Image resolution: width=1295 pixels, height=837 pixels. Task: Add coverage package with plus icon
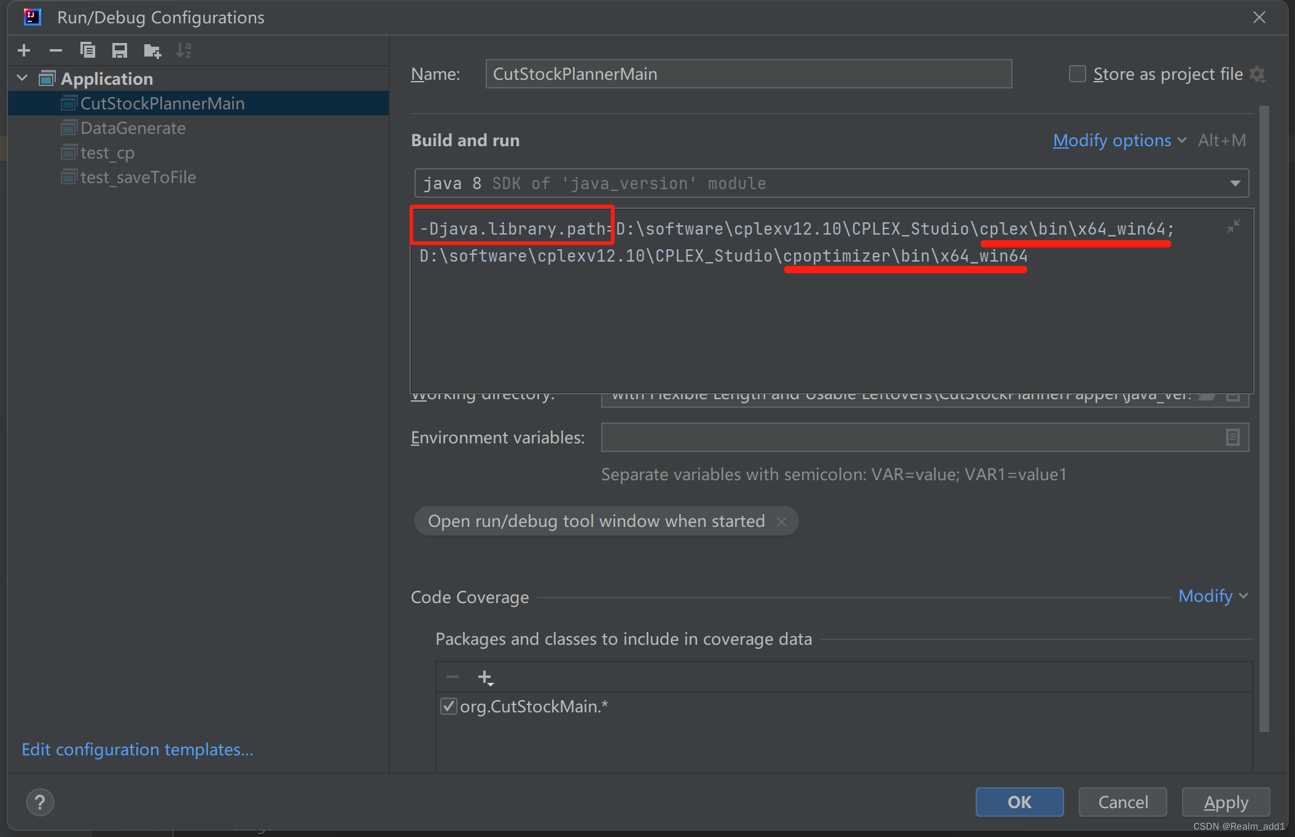coord(485,677)
